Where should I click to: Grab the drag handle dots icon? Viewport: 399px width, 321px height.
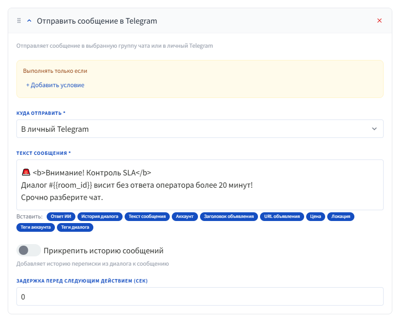19,21
